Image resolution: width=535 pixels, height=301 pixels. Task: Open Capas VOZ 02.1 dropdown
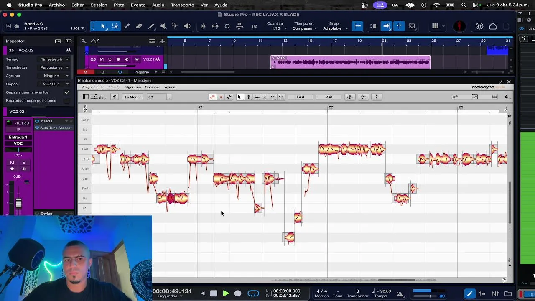point(54,84)
